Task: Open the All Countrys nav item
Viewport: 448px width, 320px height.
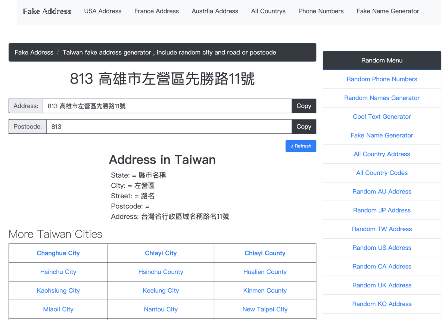Action: click(268, 11)
